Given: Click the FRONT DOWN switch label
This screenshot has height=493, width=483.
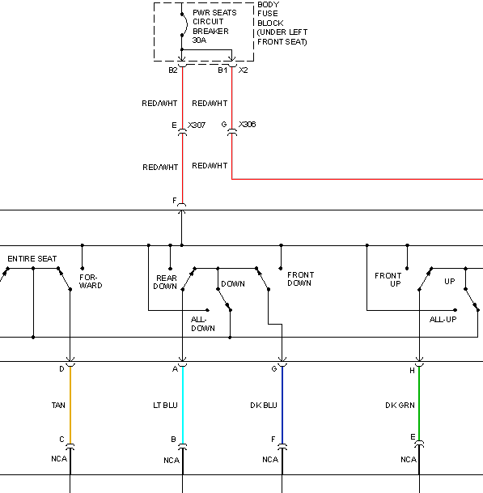Looking at the screenshot, I should pos(300,279).
